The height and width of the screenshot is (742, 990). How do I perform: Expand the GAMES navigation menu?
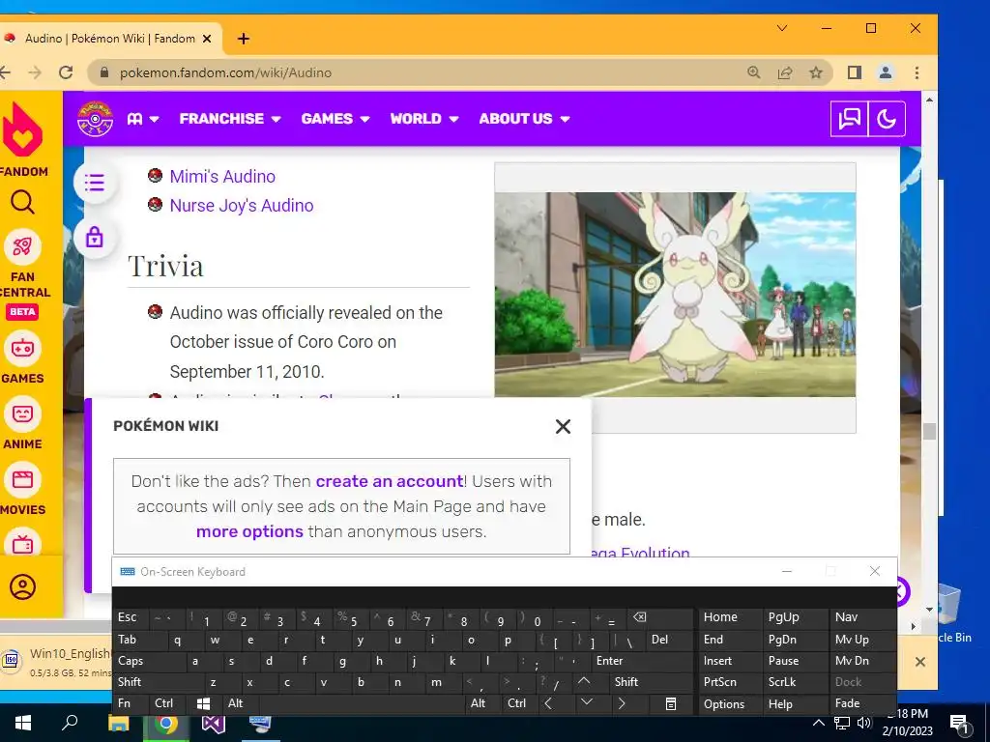click(335, 119)
